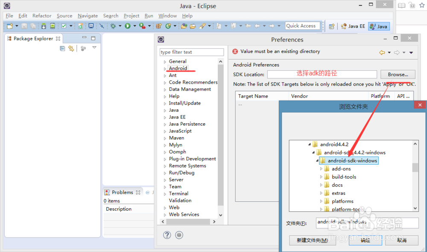Click the Search flashlight toolbar icon
Image resolution: width=427 pixels, height=252 pixels.
point(202,26)
